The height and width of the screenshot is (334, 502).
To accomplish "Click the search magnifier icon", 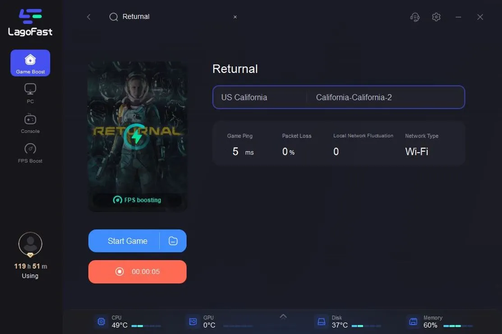I will point(114,17).
